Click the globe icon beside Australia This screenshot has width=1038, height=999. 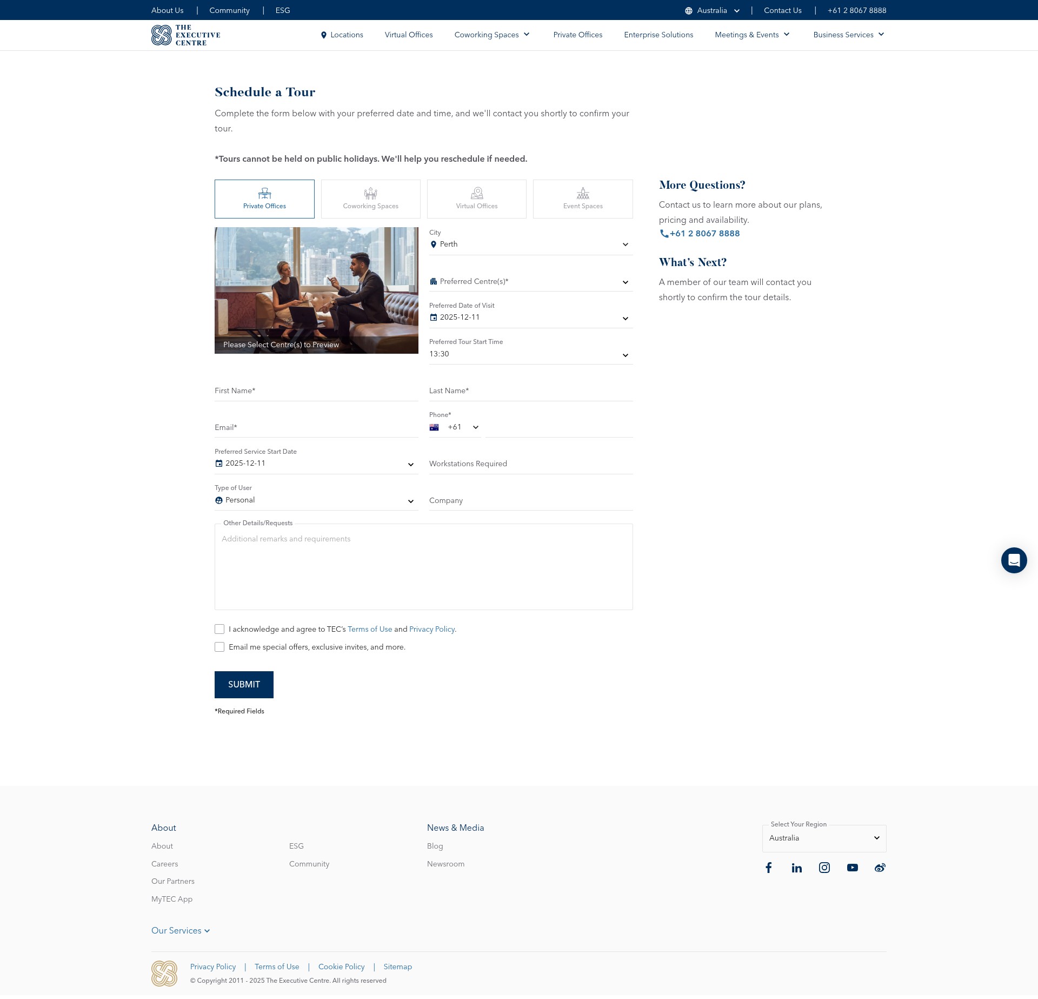689,11
